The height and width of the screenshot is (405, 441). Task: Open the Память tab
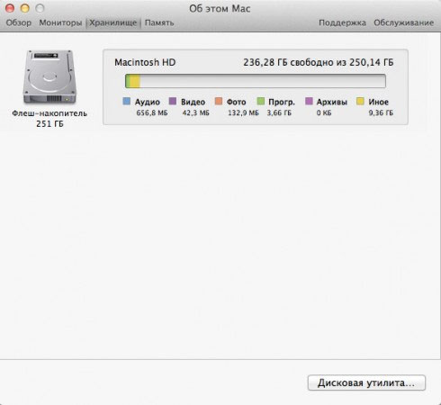coord(159,22)
